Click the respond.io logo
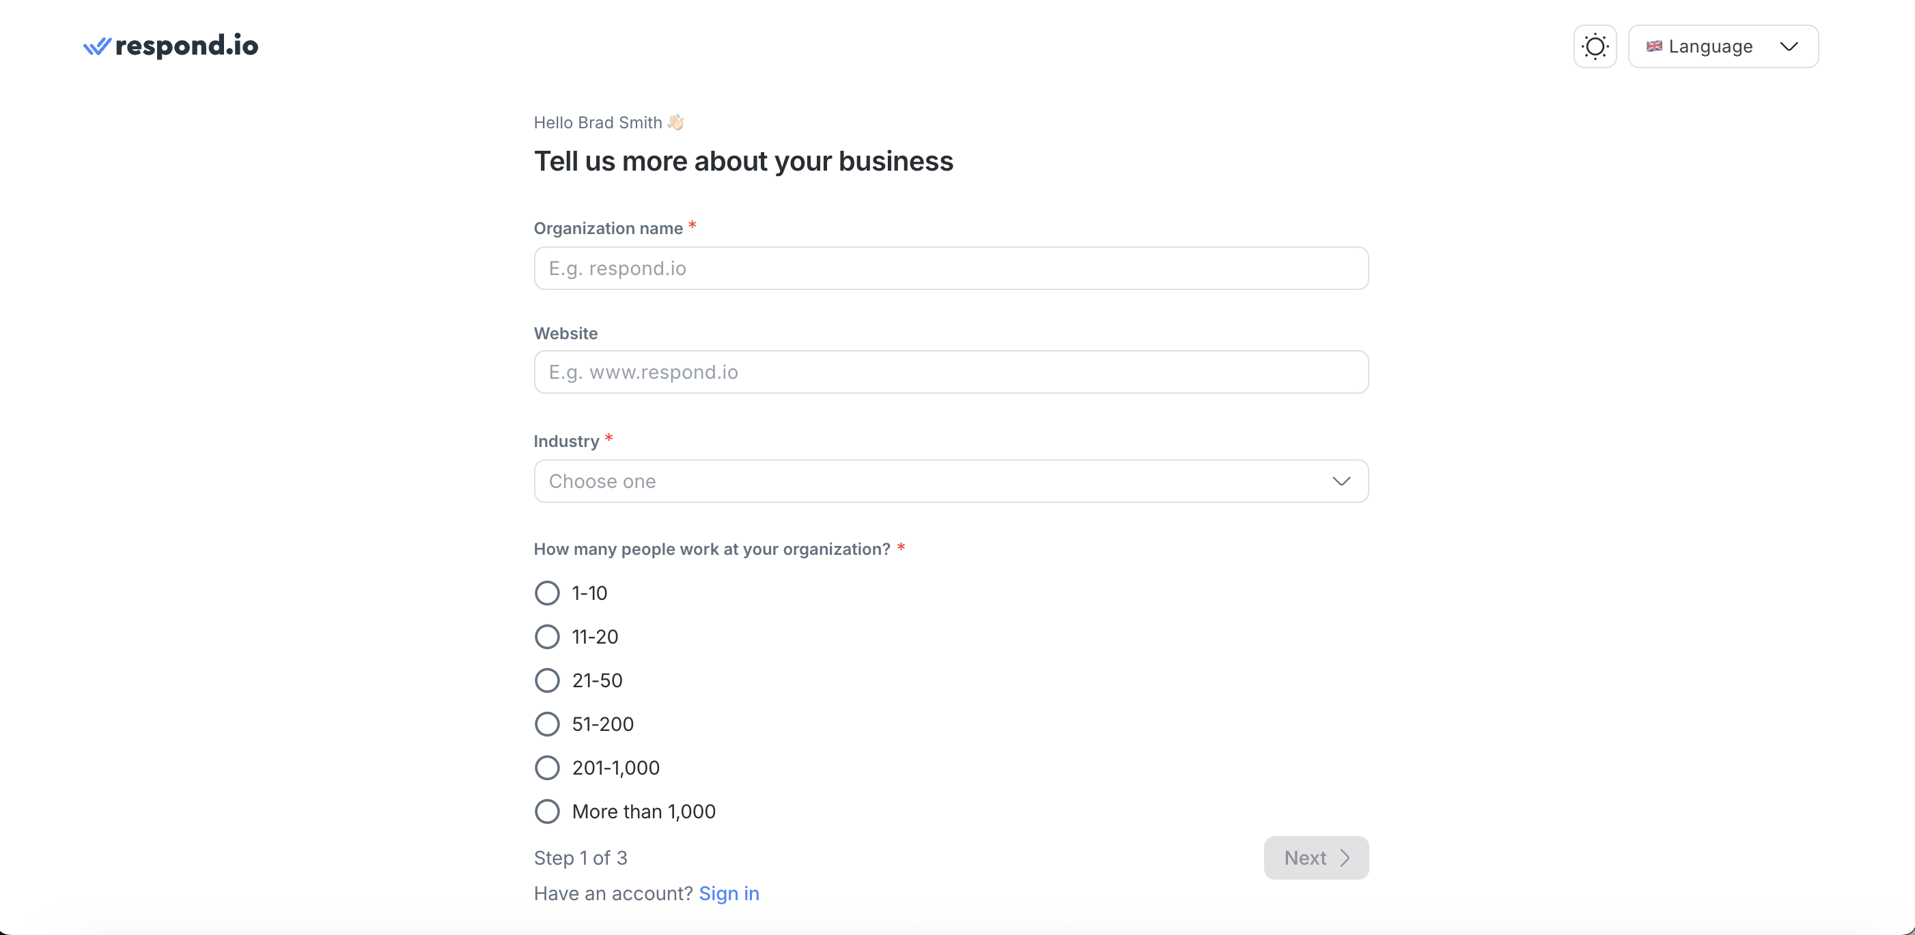The image size is (1915, 935). pos(171,46)
